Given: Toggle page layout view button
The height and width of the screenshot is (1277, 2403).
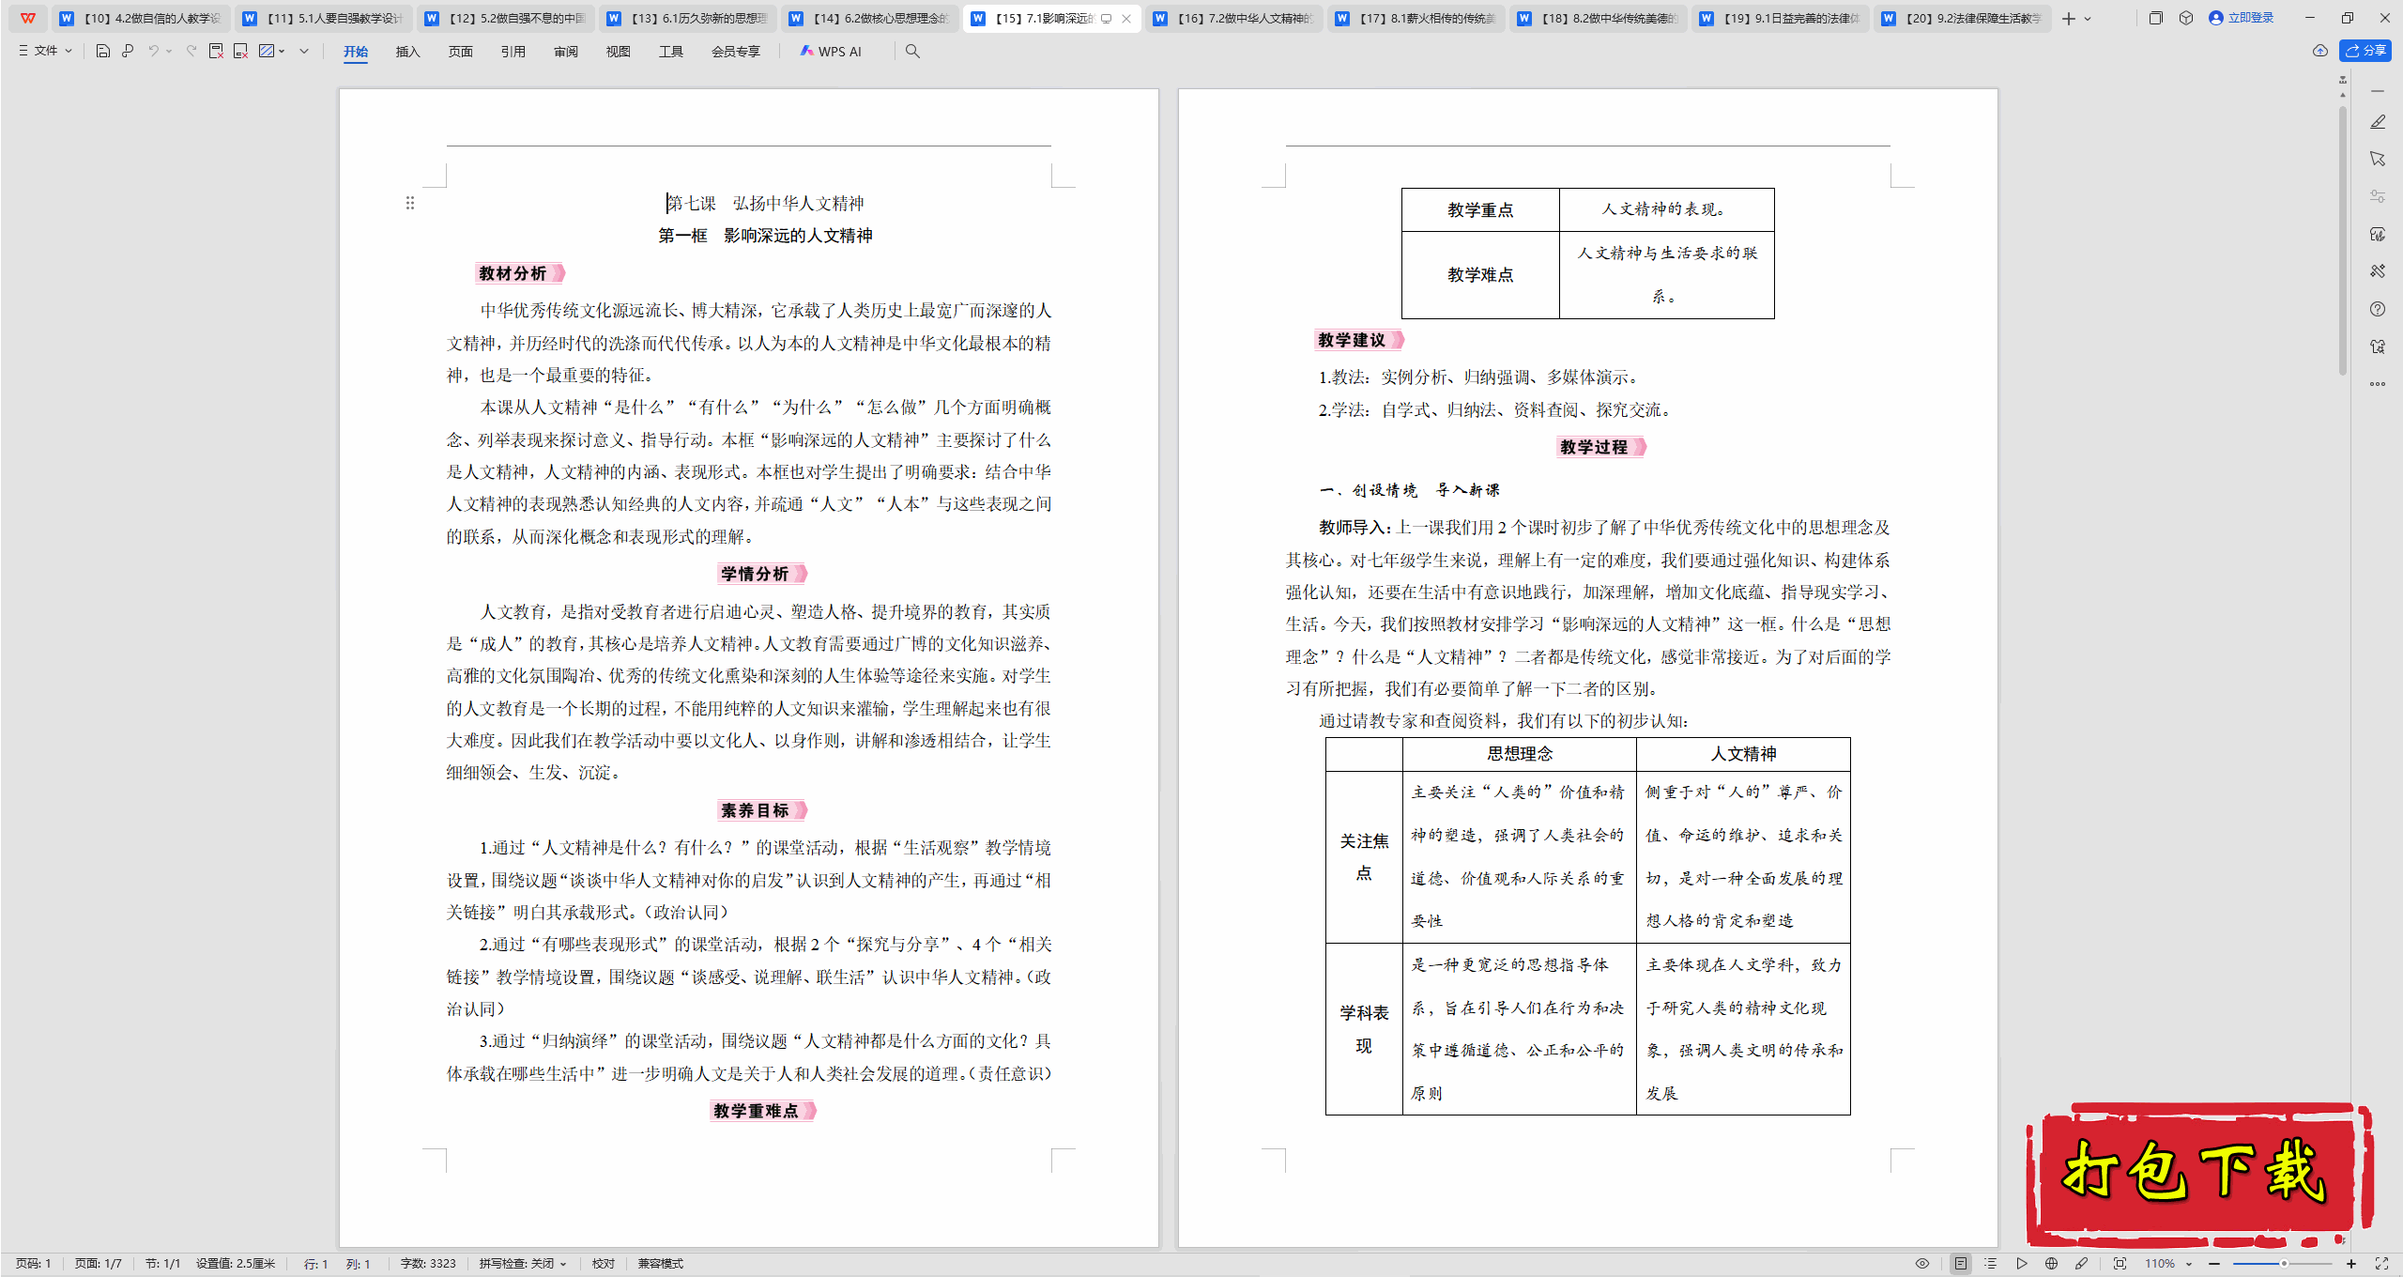Looking at the screenshot, I should coord(1961,1264).
